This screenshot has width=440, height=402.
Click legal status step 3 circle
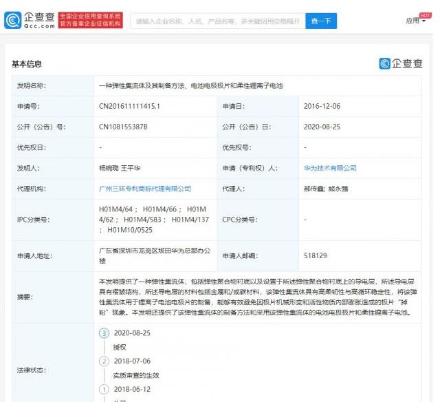pyautogui.click(x=104, y=333)
